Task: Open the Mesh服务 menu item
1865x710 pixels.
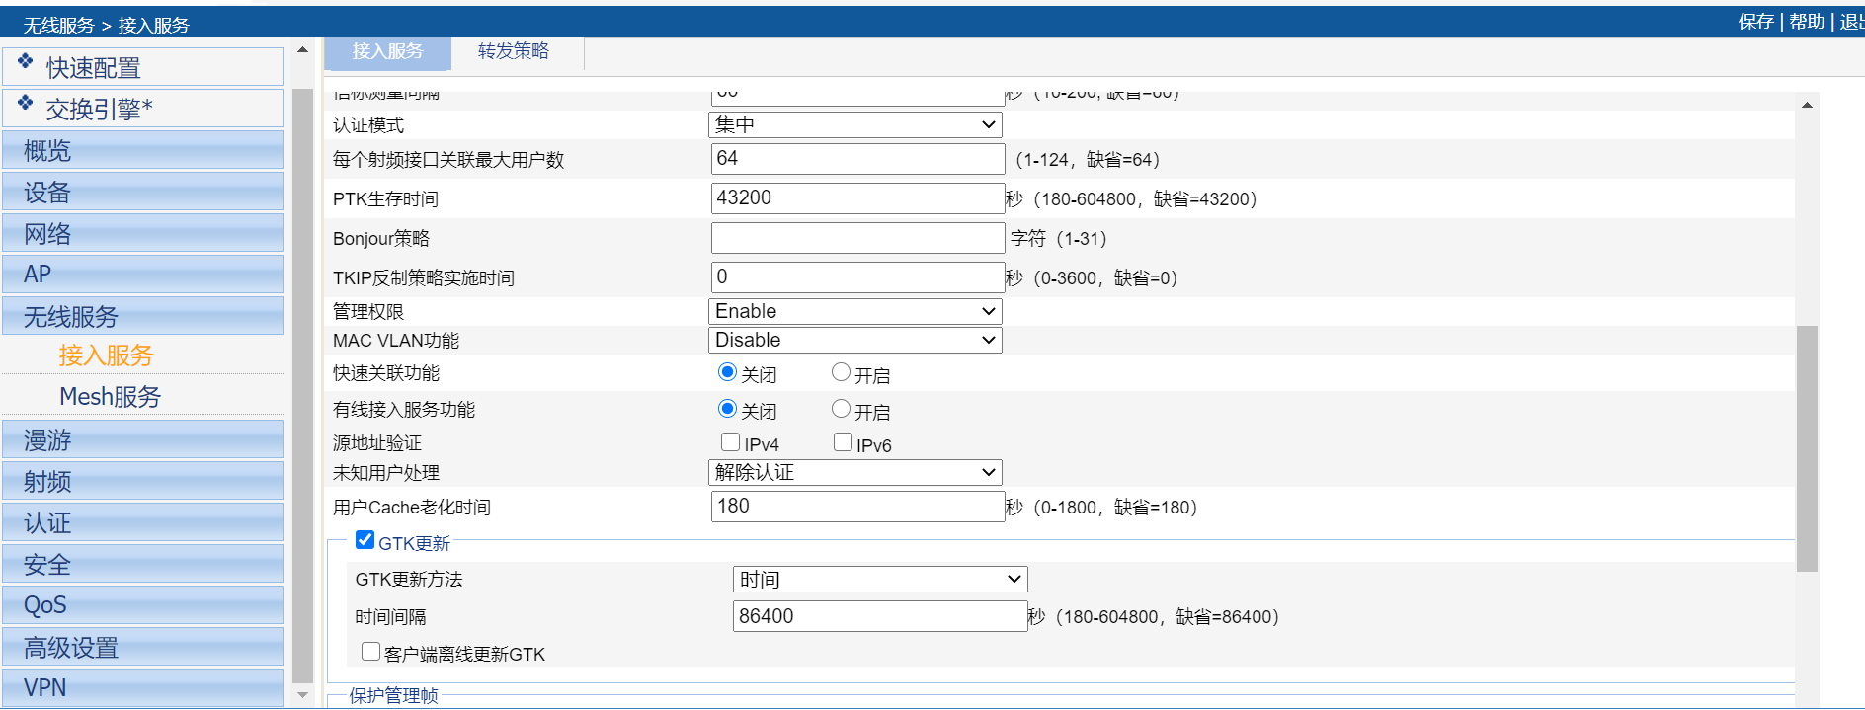Action: (x=110, y=397)
